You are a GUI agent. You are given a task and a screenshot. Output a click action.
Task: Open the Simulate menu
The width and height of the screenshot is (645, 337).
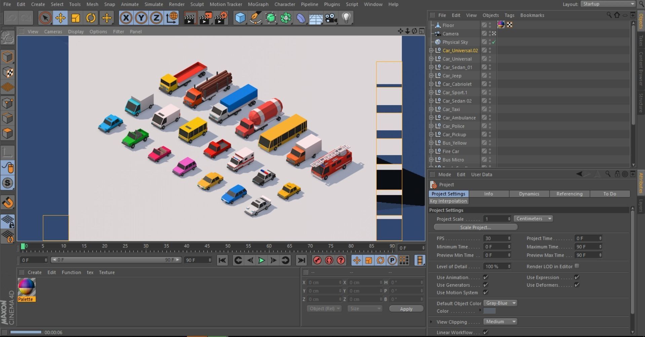tap(154, 4)
